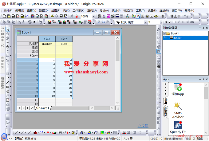Viewport: 209px width, 141px height.
Task: Click the Open file folder icon
Action: (52, 16)
